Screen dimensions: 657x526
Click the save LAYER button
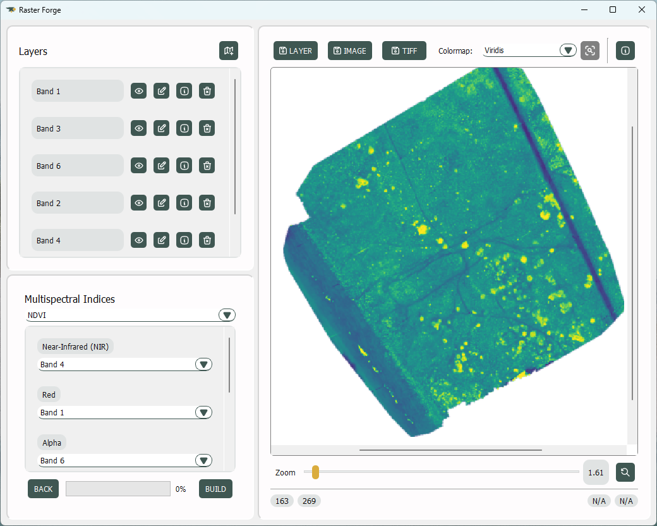coord(296,51)
